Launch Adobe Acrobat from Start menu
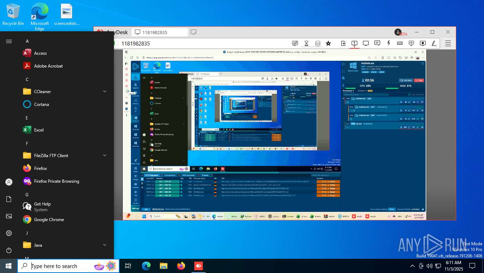The image size is (484, 273). (x=65, y=66)
